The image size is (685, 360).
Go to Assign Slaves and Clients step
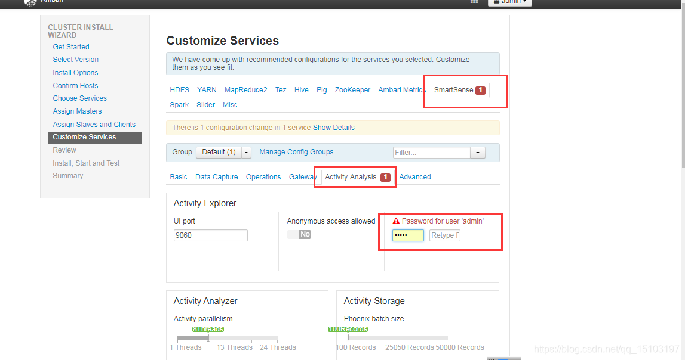[x=94, y=124]
